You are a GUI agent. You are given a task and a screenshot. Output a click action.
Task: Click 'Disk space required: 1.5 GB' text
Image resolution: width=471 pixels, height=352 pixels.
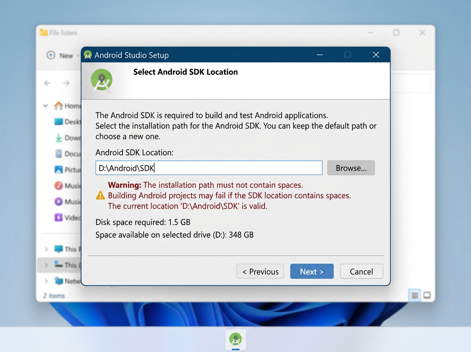[x=143, y=222]
